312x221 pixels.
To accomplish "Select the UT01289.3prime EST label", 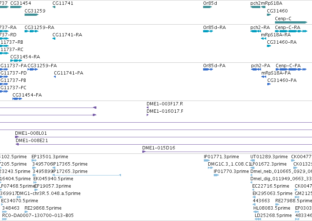I will (x=269, y=157).
